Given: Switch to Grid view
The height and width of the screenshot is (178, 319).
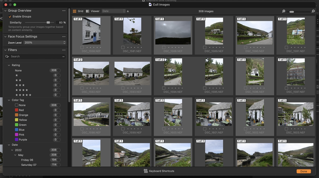Looking at the screenshot, I should 78,11.
